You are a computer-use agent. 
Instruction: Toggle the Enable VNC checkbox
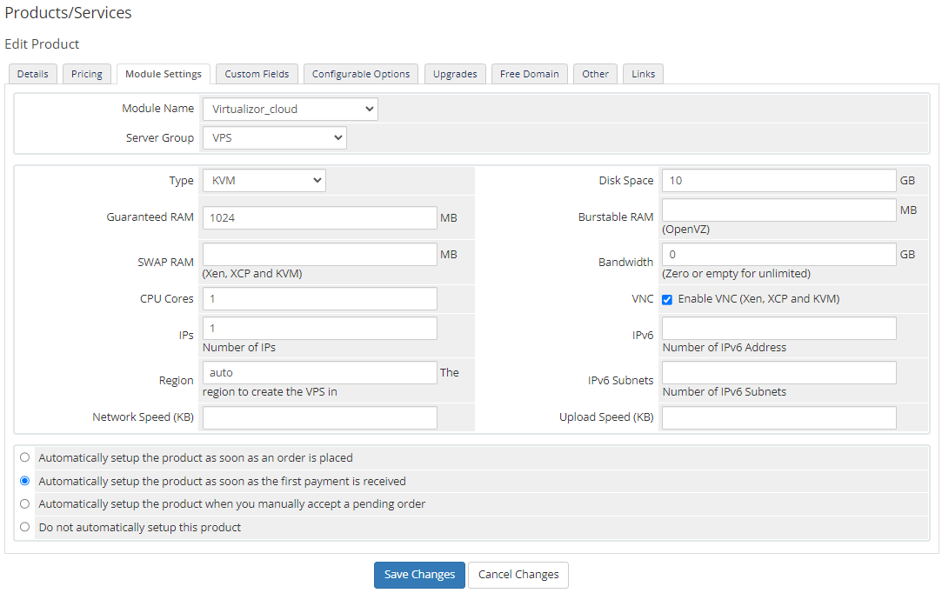click(x=667, y=300)
